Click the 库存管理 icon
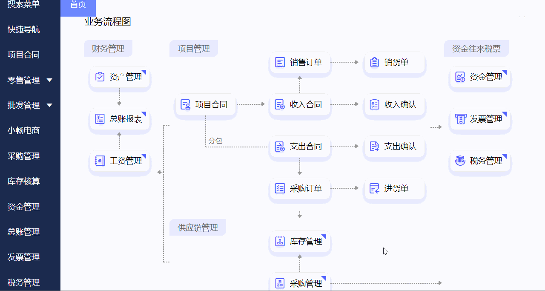This screenshot has width=545, height=291. (280, 241)
